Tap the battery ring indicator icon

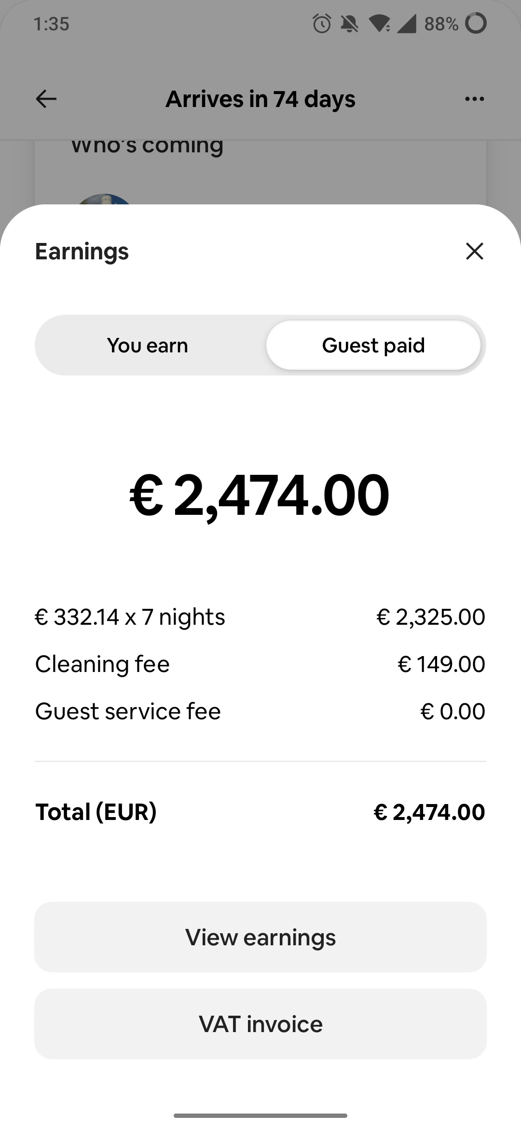coord(476,23)
